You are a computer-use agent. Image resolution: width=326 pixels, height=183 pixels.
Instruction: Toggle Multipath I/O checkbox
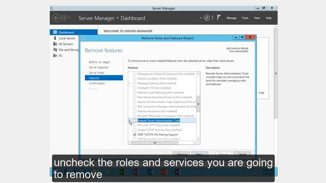coord(134,88)
